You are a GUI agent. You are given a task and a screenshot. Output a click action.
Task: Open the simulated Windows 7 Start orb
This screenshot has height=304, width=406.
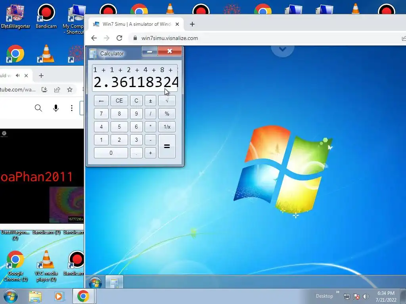[x=95, y=282]
